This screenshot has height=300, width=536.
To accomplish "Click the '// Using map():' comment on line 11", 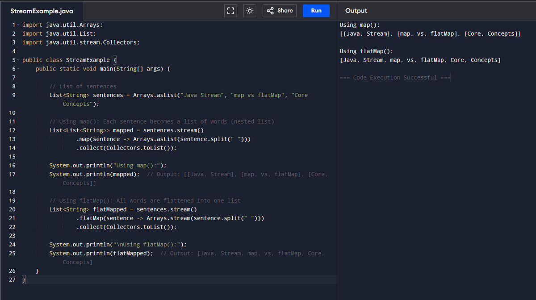I will (x=162, y=121).
